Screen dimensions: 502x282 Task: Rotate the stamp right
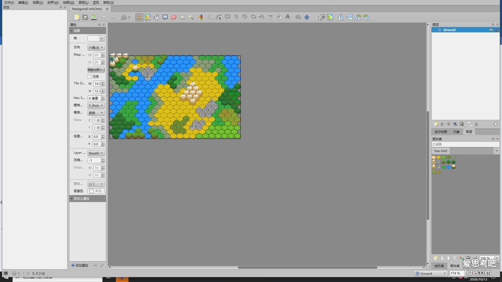366,17
